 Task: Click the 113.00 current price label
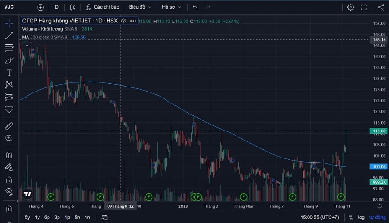378,131
